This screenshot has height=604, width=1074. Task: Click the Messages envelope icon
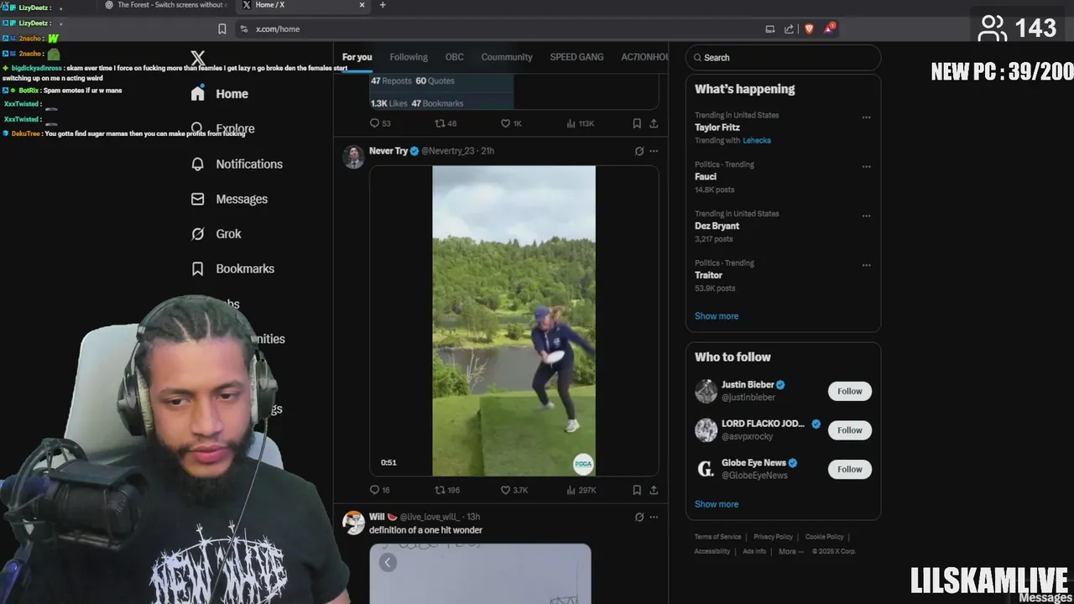point(198,199)
